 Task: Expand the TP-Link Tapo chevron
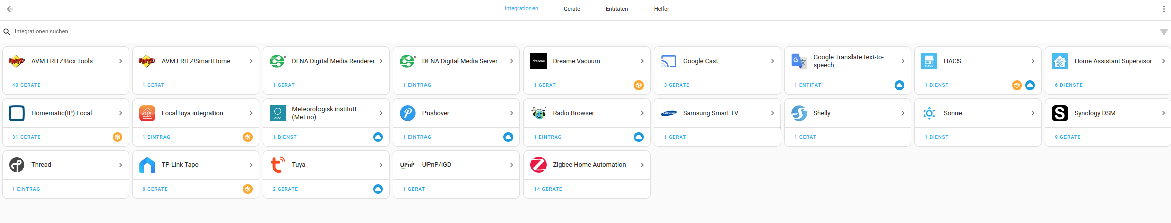pyautogui.click(x=251, y=165)
